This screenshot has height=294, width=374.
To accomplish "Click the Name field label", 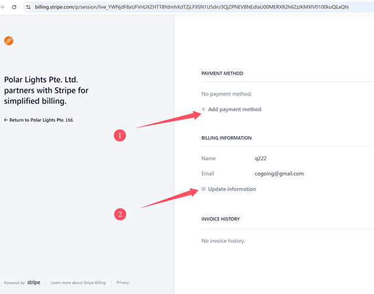I will click(208, 159).
